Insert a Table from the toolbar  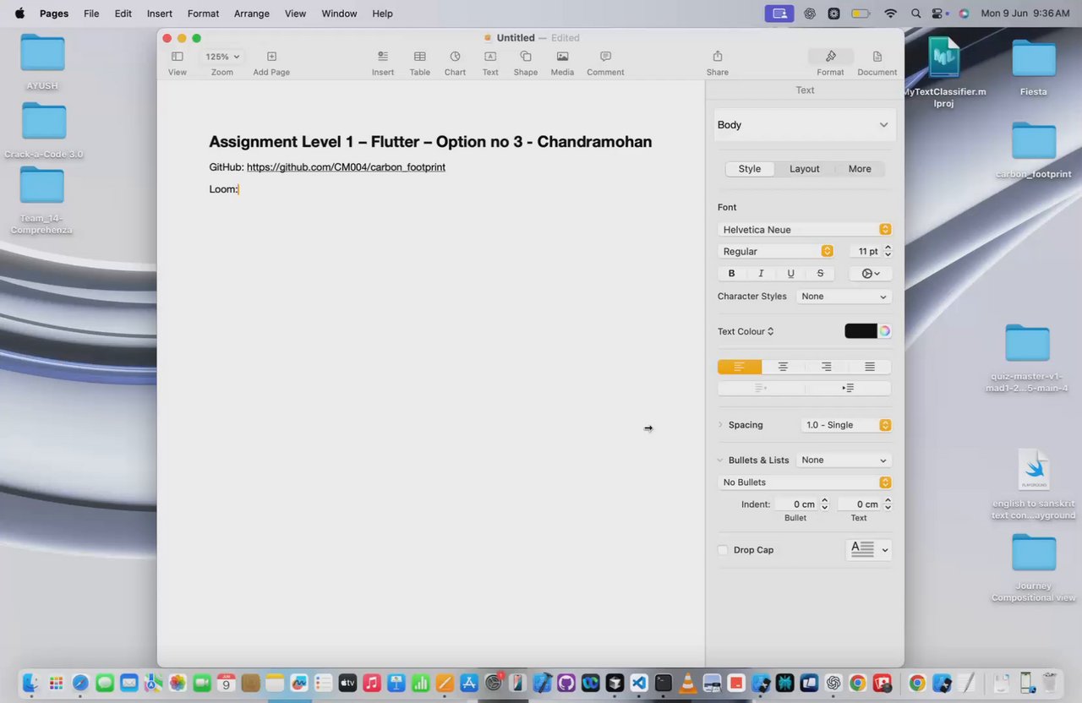point(419,57)
